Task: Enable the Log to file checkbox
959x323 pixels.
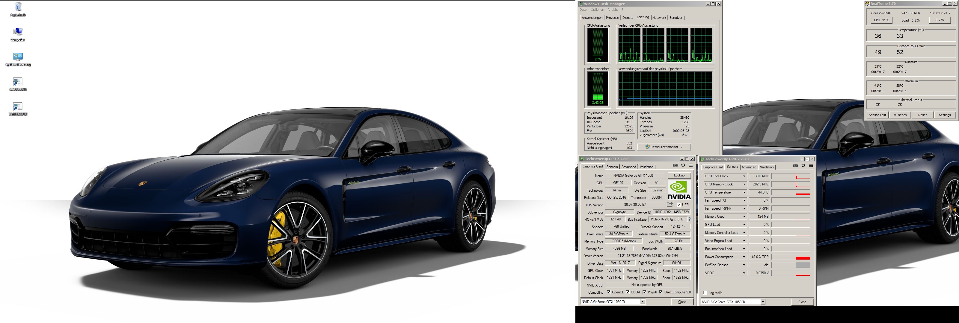Action: click(x=705, y=292)
